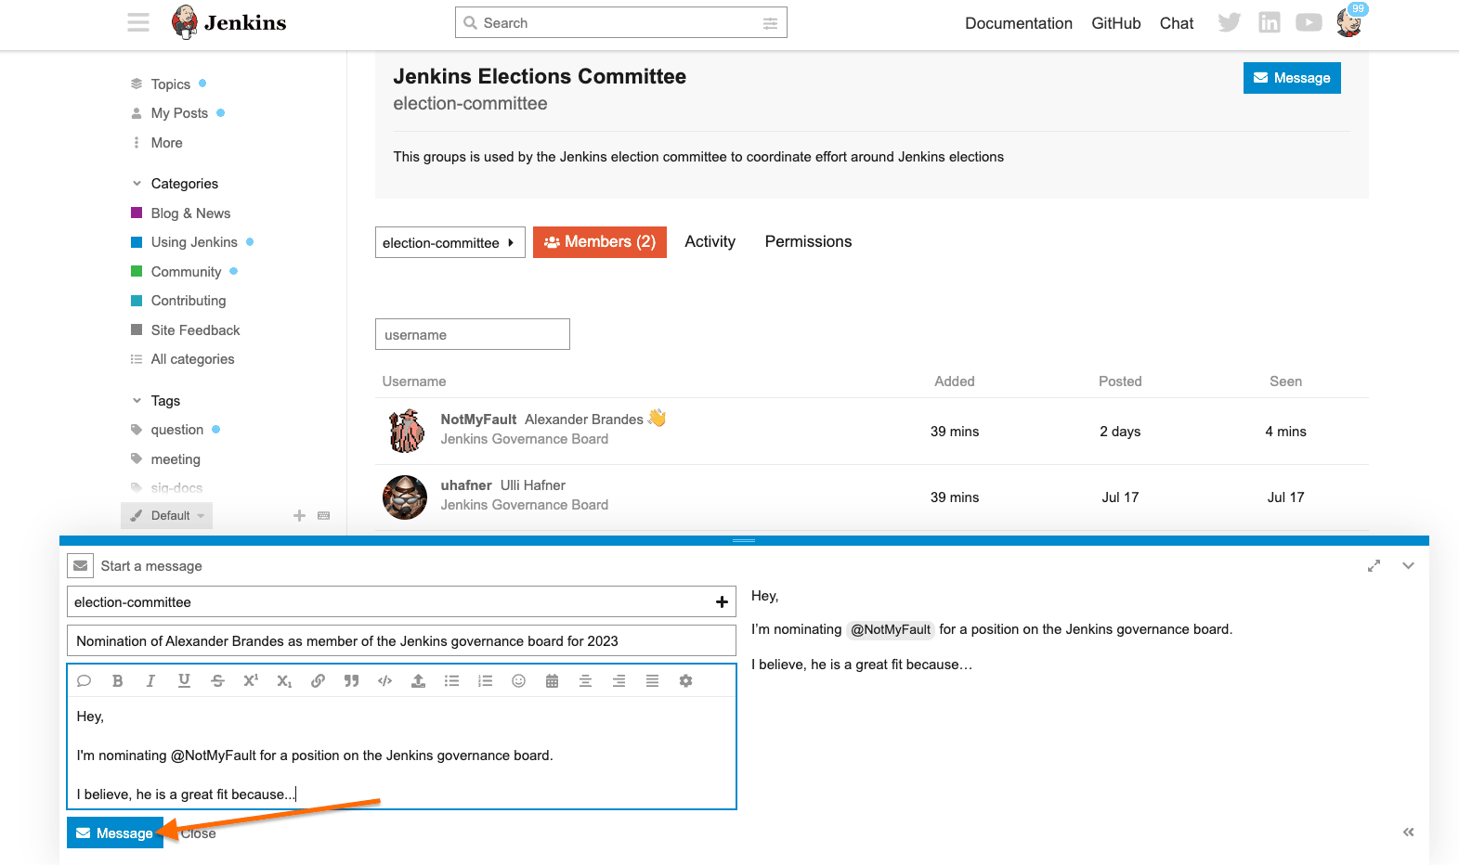Screen dimensions: 1459x865
Task: Collapse the Categories section in the sidebar
Action: click(x=137, y=184)
